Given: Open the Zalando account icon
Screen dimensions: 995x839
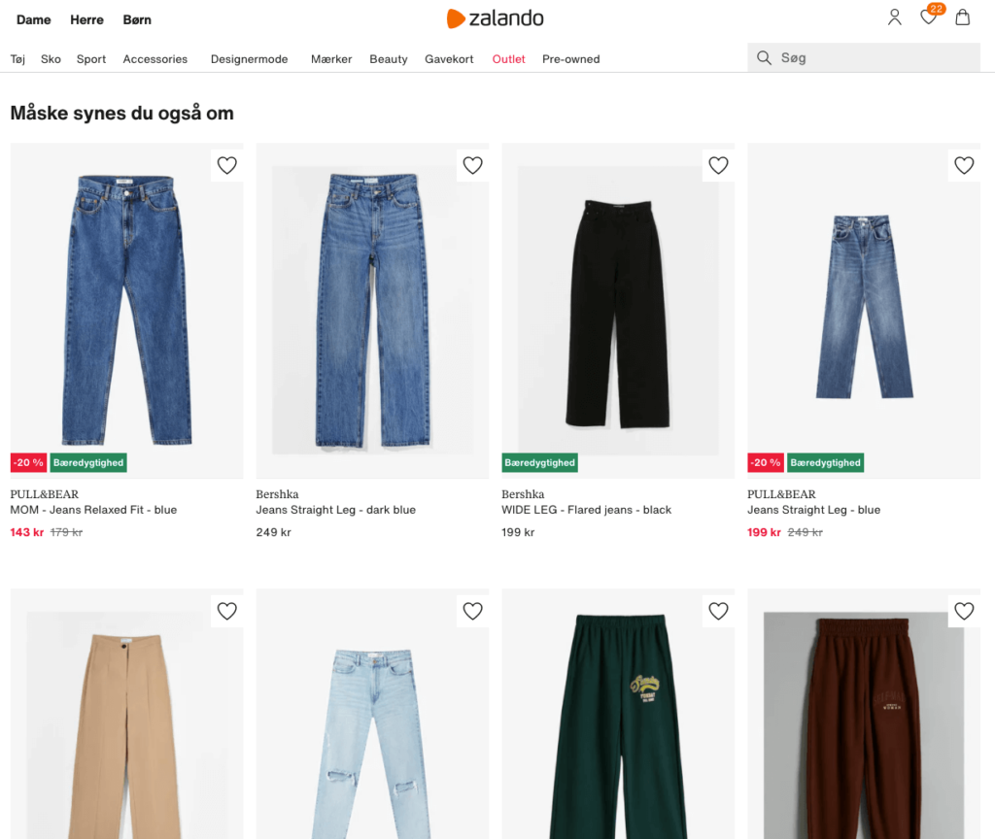Looking at the screenshot, I should 894,17.
